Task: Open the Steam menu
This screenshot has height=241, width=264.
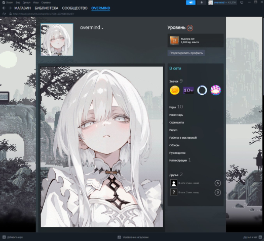Action: click(8, 3)
